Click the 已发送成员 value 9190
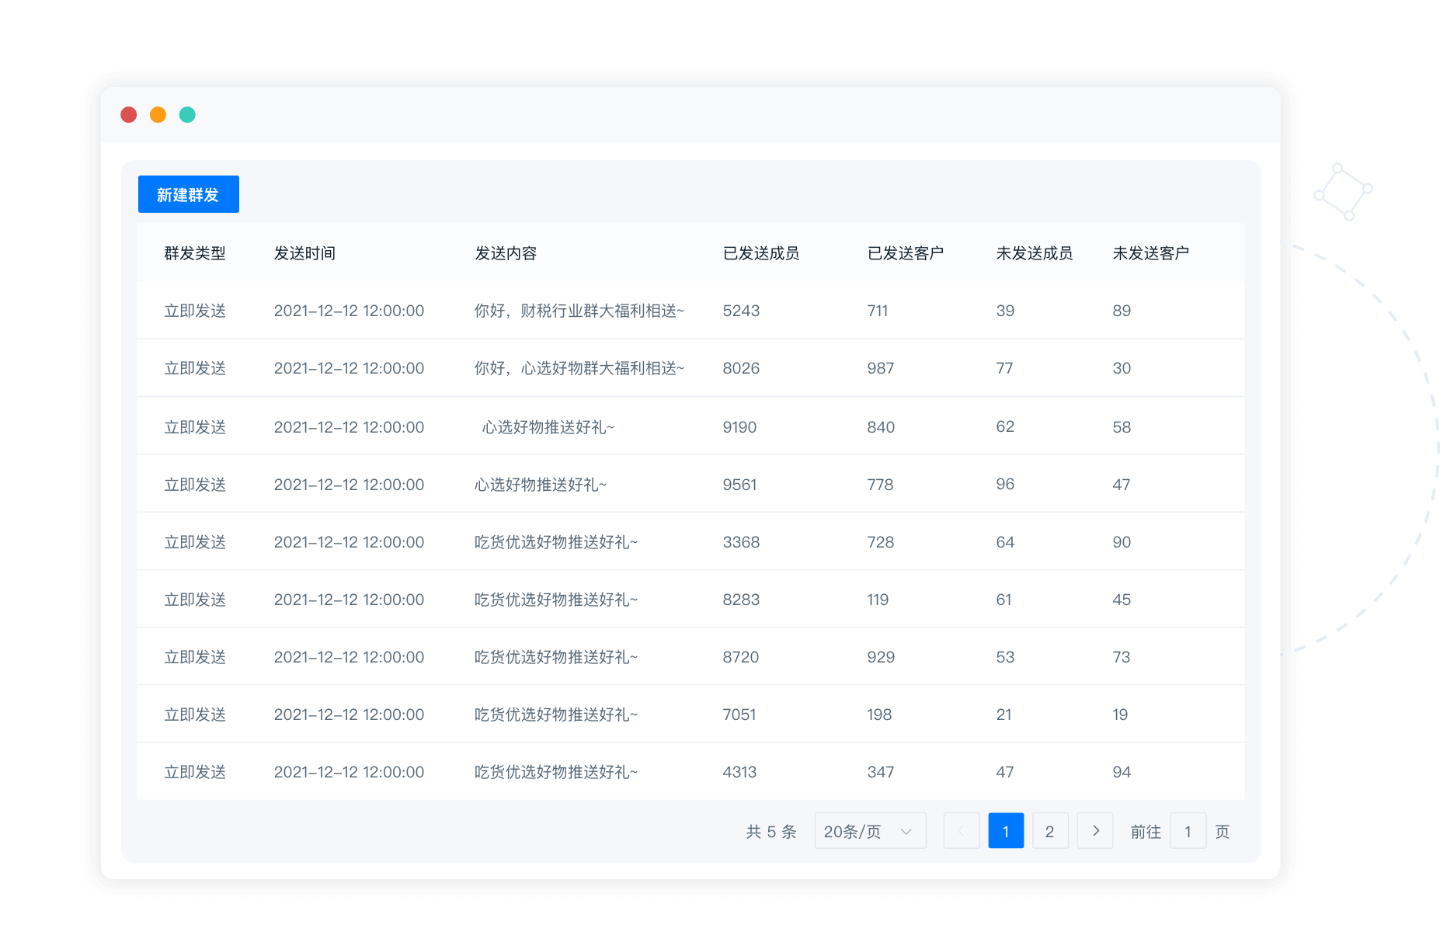This screenshot has width=1440, height=932. click(x=739, y=427)
